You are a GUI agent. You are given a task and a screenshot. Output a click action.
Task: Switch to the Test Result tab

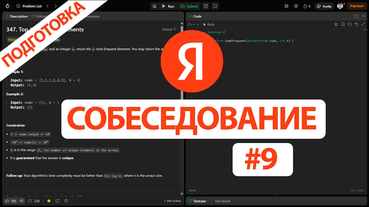220,201
